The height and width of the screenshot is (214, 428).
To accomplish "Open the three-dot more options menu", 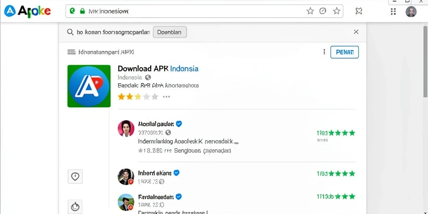I will click(324, 52).
